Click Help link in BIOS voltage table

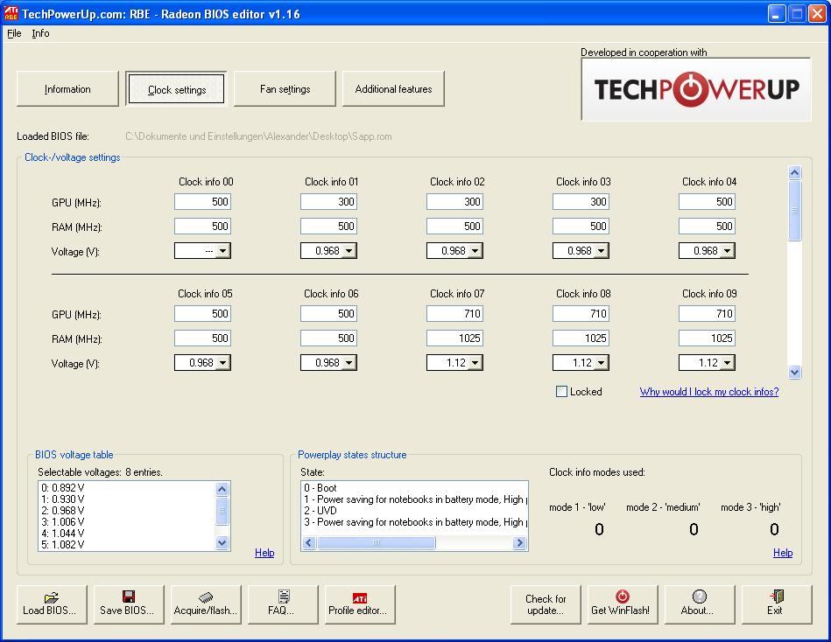tap(264, 553)
